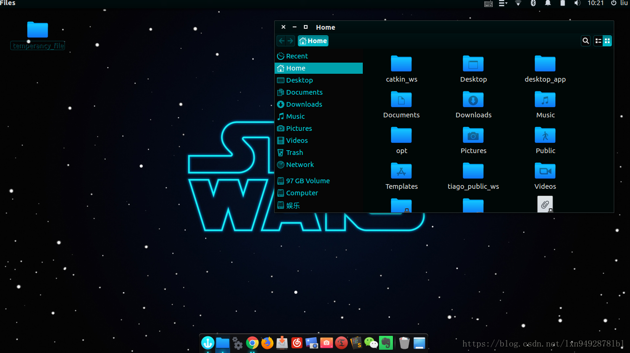Go forward with the right arrow button
This screenshot has height=353, width=630.
[x=290, y=41]
